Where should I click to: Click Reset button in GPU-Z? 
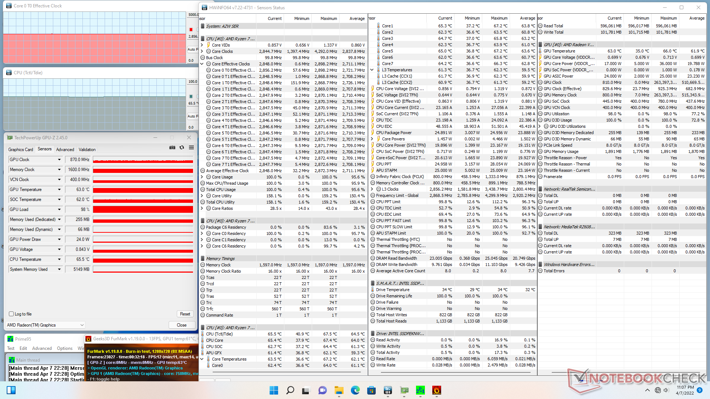coord(185,314)
